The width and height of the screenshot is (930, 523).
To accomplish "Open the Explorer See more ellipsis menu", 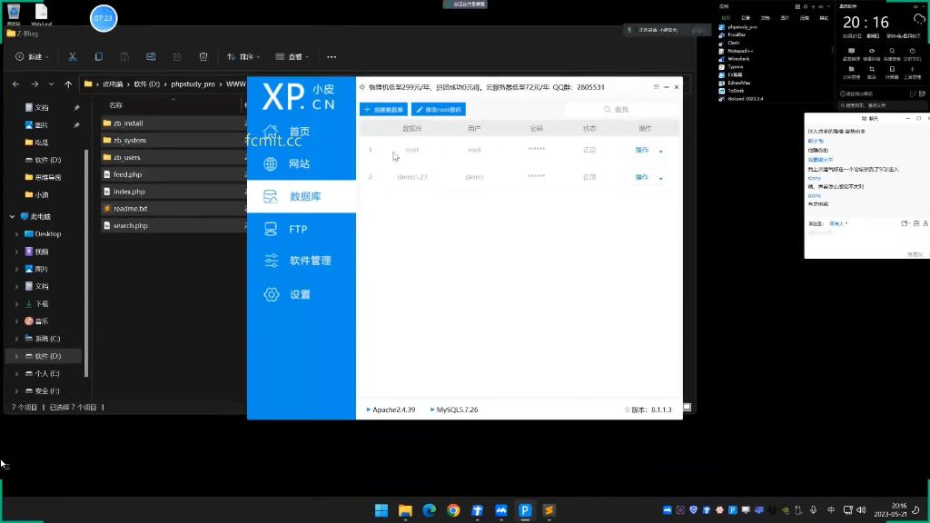I will point(331,56).
